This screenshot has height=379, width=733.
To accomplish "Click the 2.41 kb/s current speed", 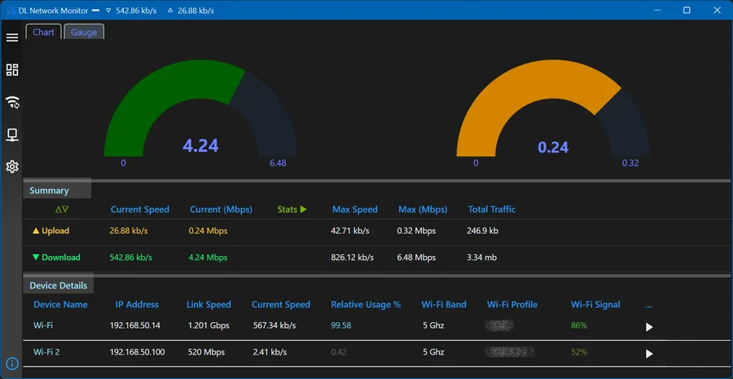I will tap(270, 352).
